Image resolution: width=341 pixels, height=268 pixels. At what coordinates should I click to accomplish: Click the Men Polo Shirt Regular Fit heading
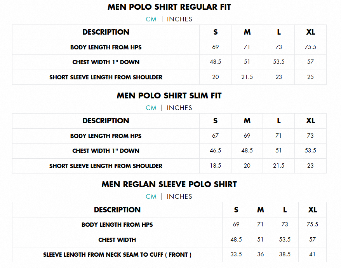pyautogui.click(x=169, y=7)
